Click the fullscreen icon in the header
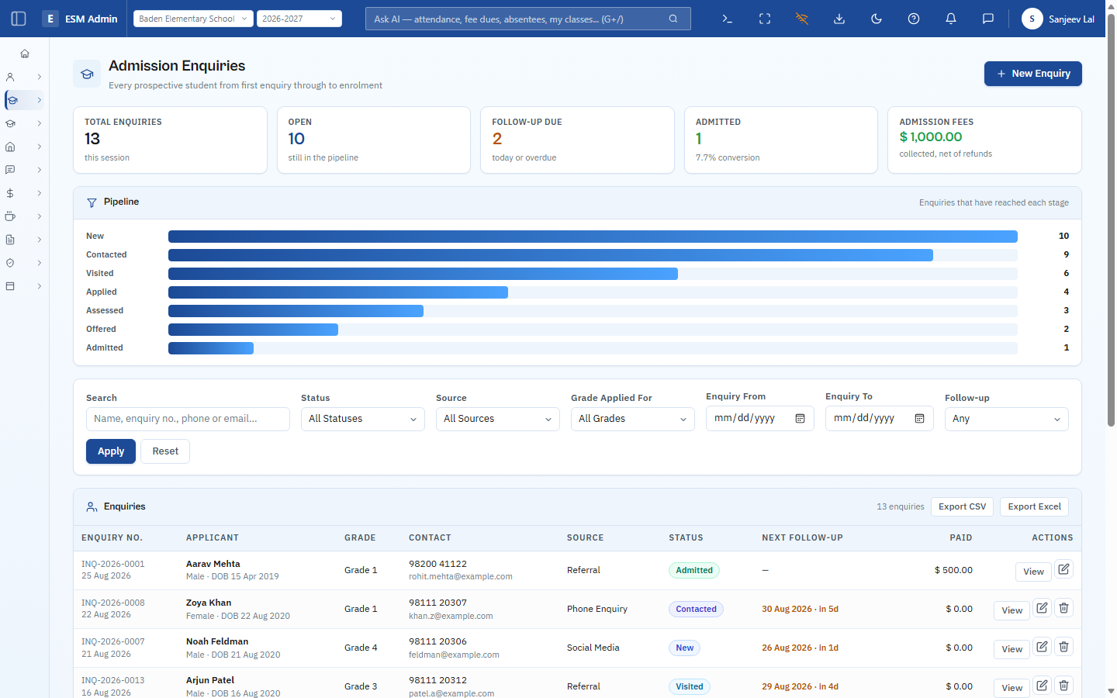Screen dimensions: 1117x698 pos(765,19)
